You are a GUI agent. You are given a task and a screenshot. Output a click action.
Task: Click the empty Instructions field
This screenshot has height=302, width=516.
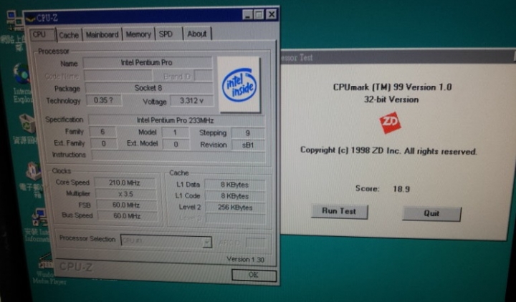pyautogui.click(x=178, y=156)
